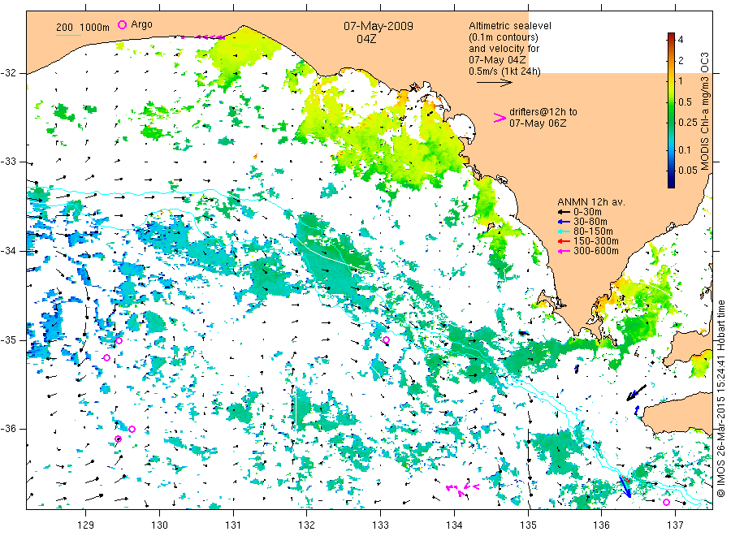Click the '07-May 06Z' drifter time text
This screenshot has width=731, height=536.
click(538, 123)
